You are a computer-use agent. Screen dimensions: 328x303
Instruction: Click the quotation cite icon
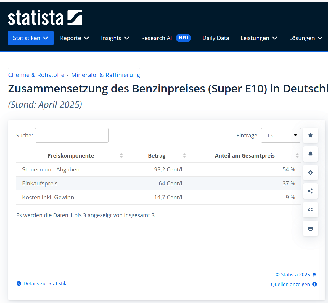coord(311,210)
